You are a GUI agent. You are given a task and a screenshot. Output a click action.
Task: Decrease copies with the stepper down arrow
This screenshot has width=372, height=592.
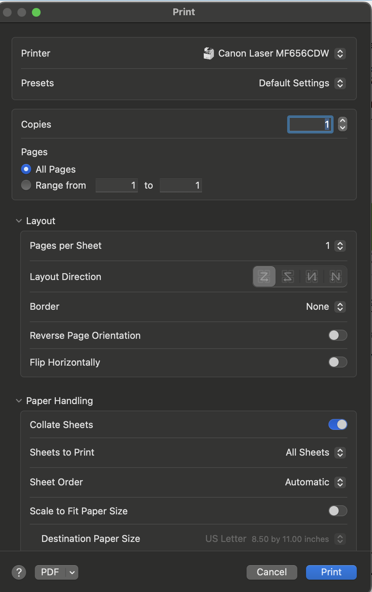point(342,128)
